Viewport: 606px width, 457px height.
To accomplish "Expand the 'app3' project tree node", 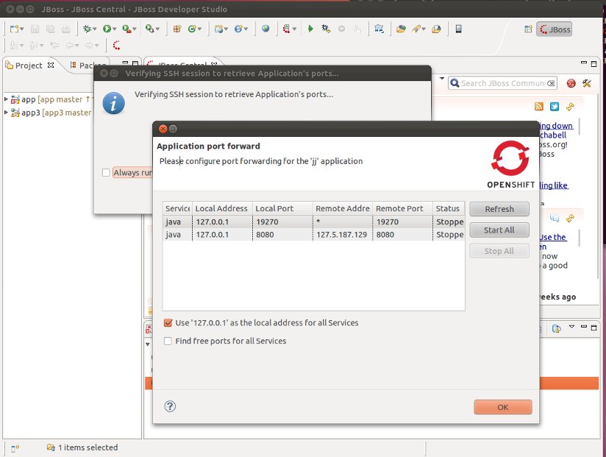I will [x=6, y=113].
